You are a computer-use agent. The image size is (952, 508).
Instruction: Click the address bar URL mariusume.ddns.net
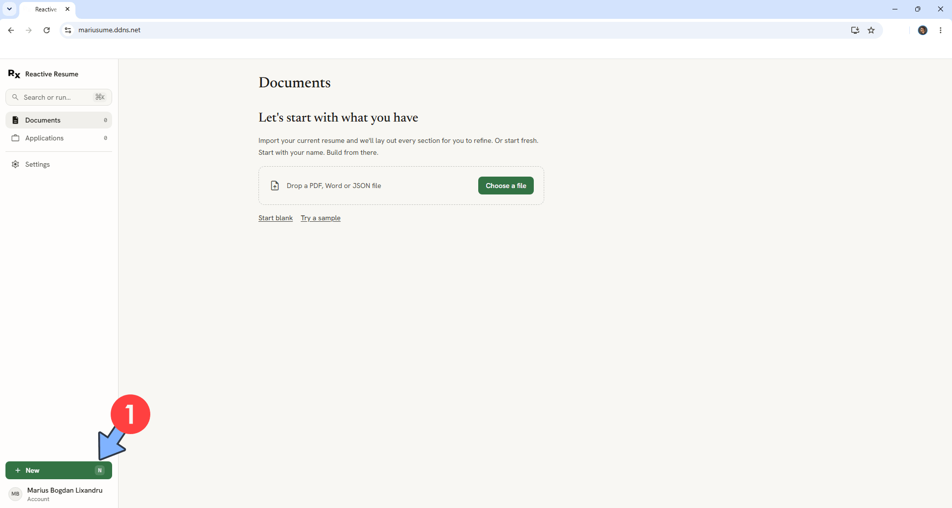coord(109,30)
